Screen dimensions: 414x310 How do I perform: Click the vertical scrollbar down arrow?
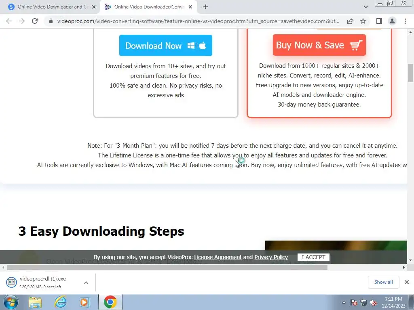411,260
